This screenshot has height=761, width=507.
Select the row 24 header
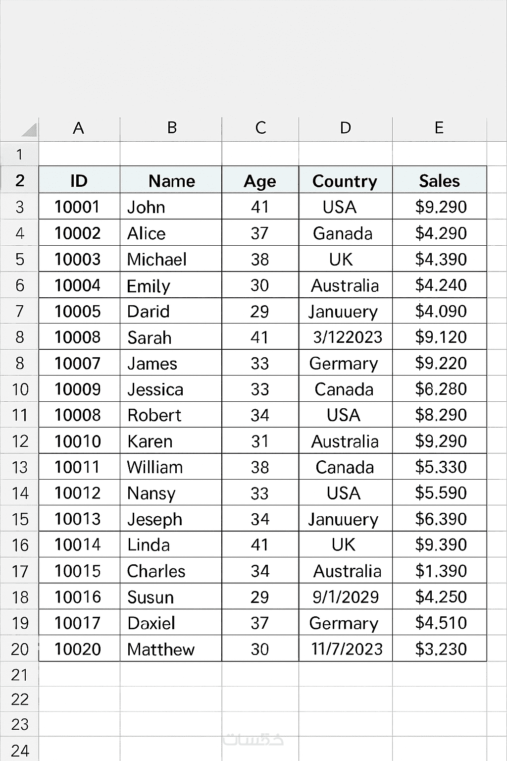19,750
